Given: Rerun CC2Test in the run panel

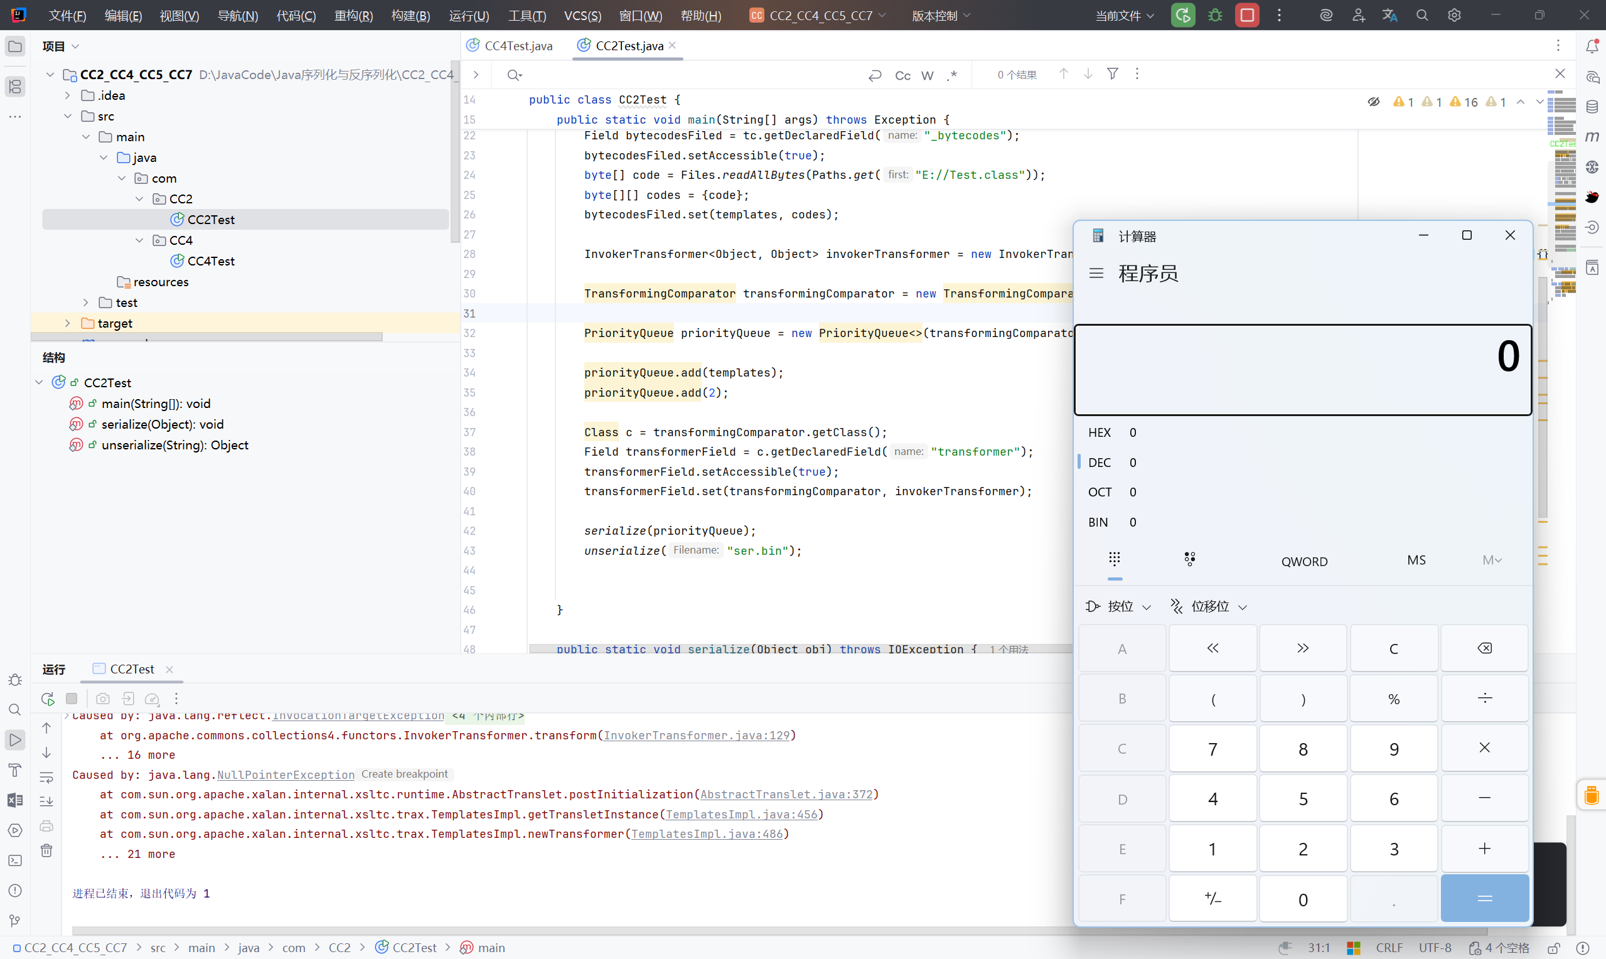Looking at the screenshot, I should click(47, 699).
